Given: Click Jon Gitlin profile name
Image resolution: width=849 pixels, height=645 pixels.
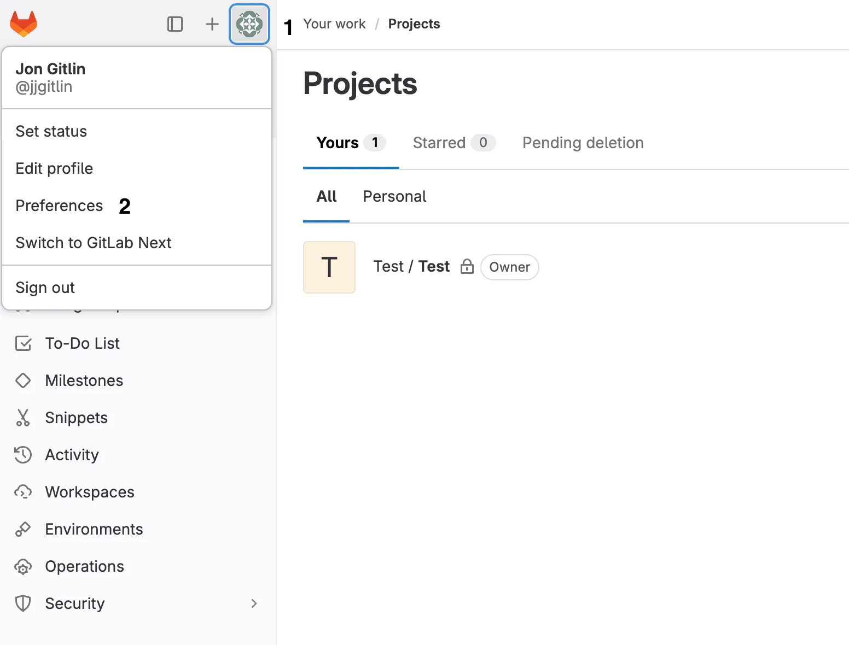Looking at the screenshot, I should 50,69.
